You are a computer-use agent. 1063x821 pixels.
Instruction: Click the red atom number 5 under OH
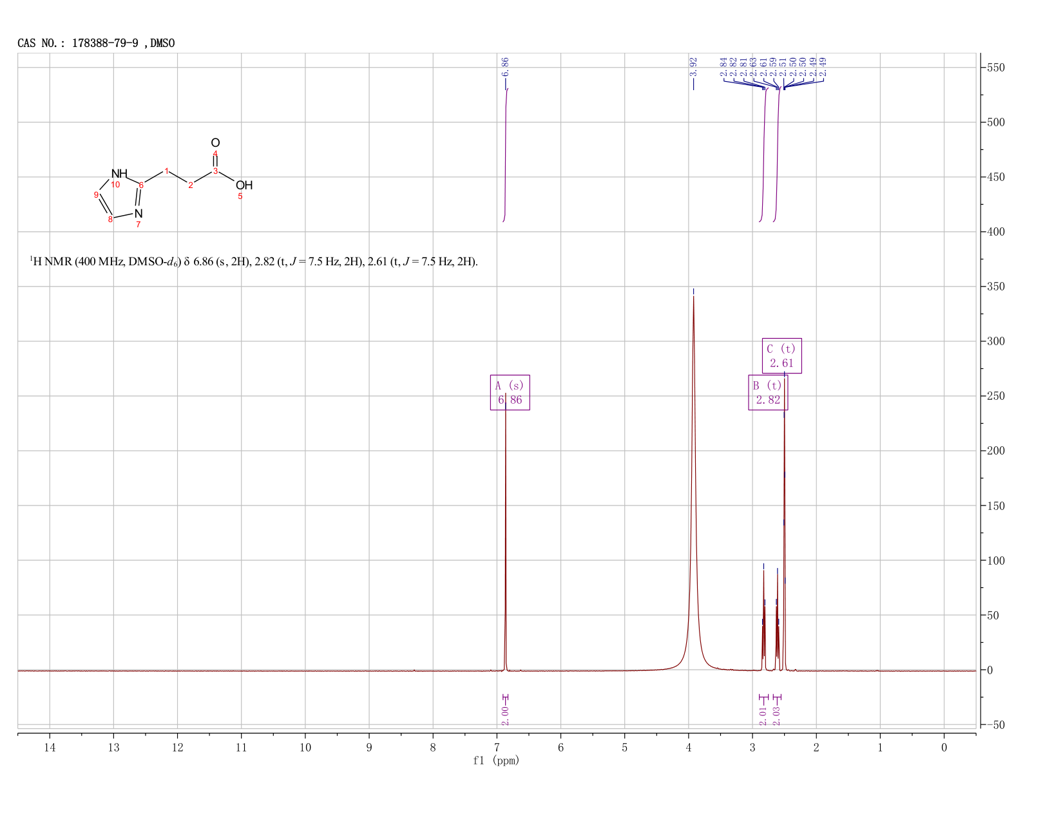(240, 196)
